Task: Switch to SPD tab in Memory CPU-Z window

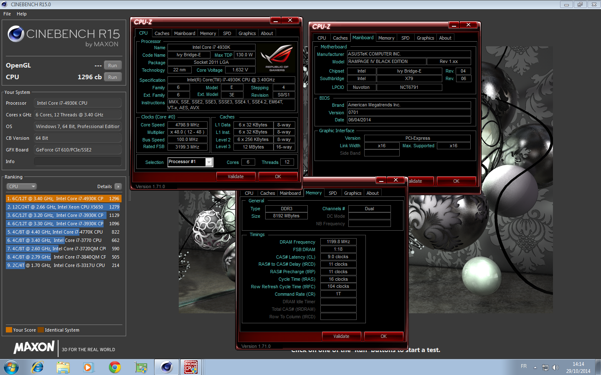Action: point(332,193)
